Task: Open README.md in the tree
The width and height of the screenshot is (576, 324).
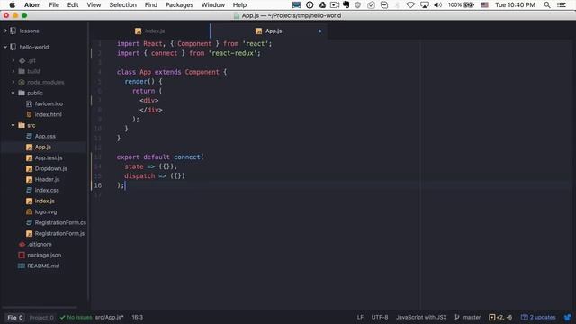Action: click(43, 266)
